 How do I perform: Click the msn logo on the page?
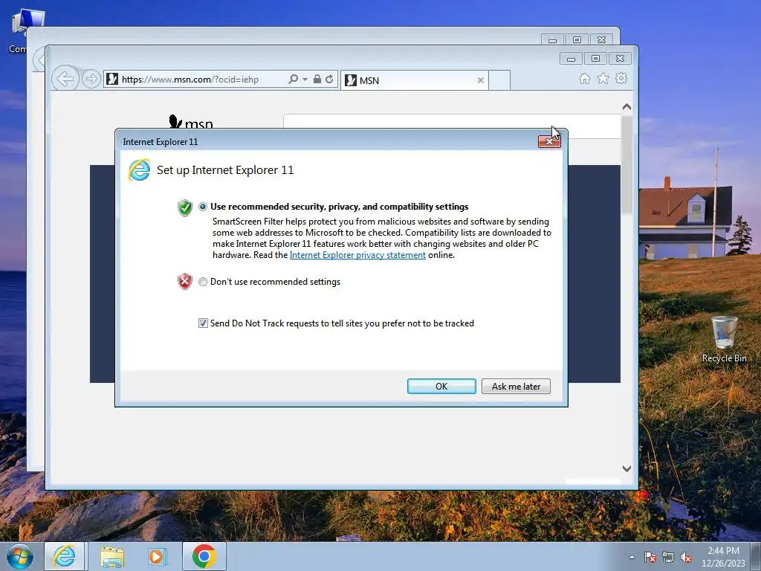tap(191, 122)
